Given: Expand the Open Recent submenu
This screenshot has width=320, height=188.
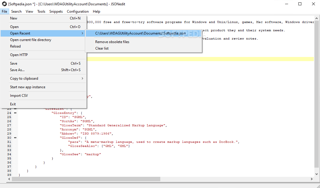Looking at the screenshot, I should [x=43, y=33].
